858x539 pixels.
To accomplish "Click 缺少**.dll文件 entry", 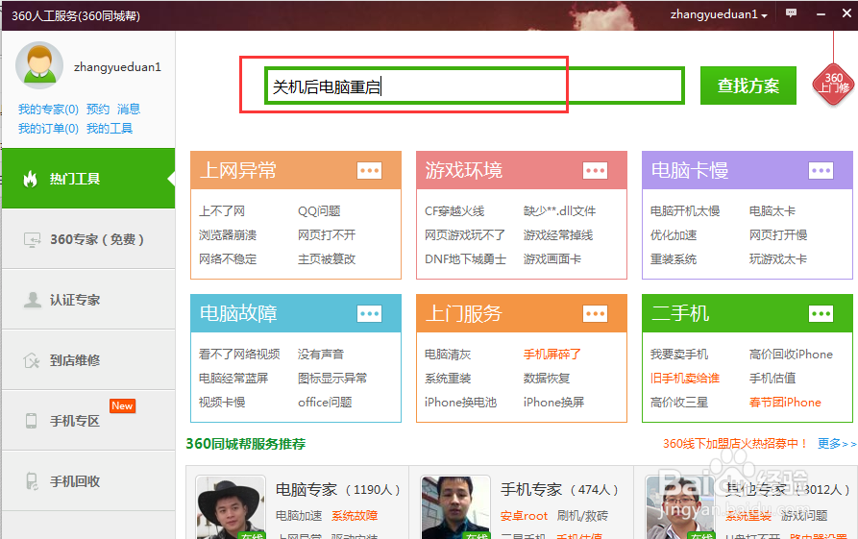I will click(x=560, y=211).
